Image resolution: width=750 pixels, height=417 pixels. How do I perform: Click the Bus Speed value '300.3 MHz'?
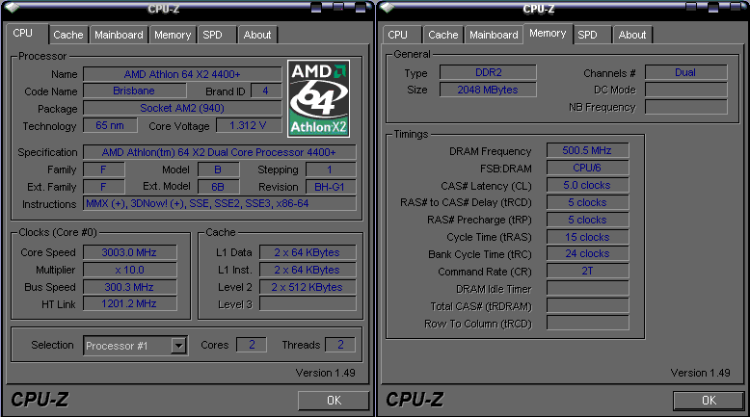(129, 287)
